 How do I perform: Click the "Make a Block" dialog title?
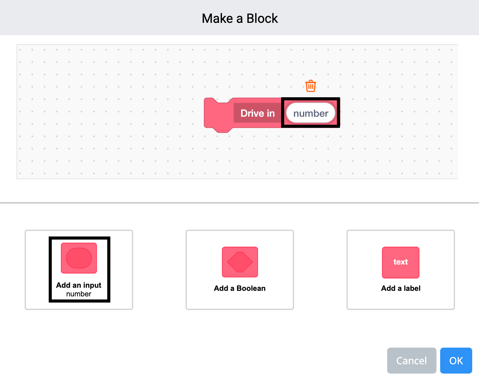coord(239,19)
